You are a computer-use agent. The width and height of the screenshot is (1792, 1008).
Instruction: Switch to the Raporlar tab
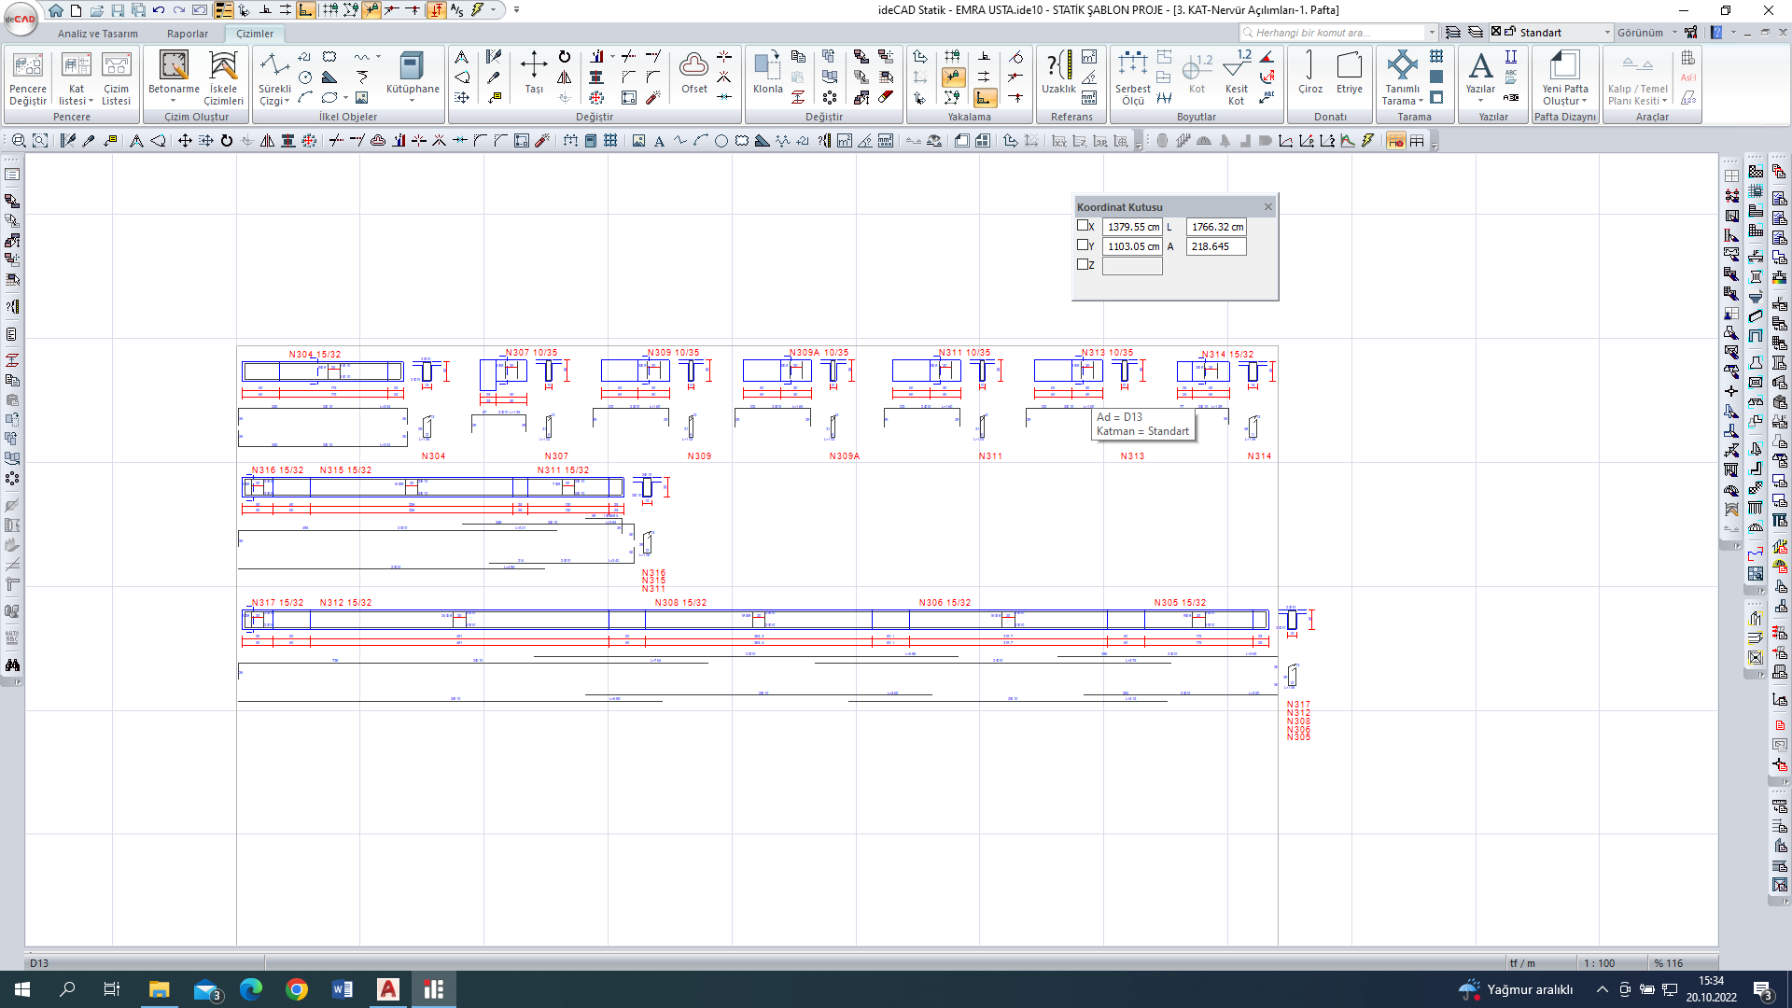point(188,34)
